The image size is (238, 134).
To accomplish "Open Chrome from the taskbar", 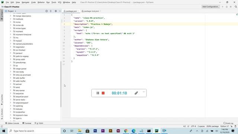I will click(x=126, y=131).
